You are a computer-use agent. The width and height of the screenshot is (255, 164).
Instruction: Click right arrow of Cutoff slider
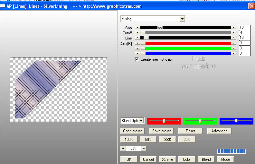(233, 33)
